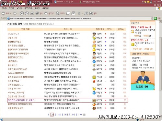Viewport: 162px width, 121px height.
Task: Click the Refresh page toolbar icon
Action: pyautogui.click(x=27, y=13)
